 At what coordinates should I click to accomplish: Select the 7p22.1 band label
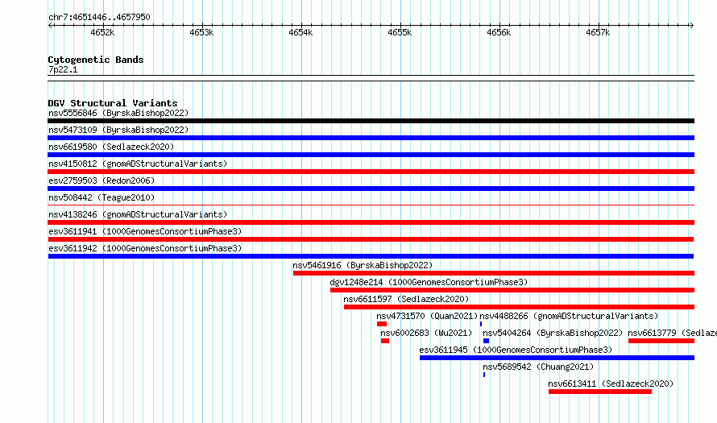[63, 69]
